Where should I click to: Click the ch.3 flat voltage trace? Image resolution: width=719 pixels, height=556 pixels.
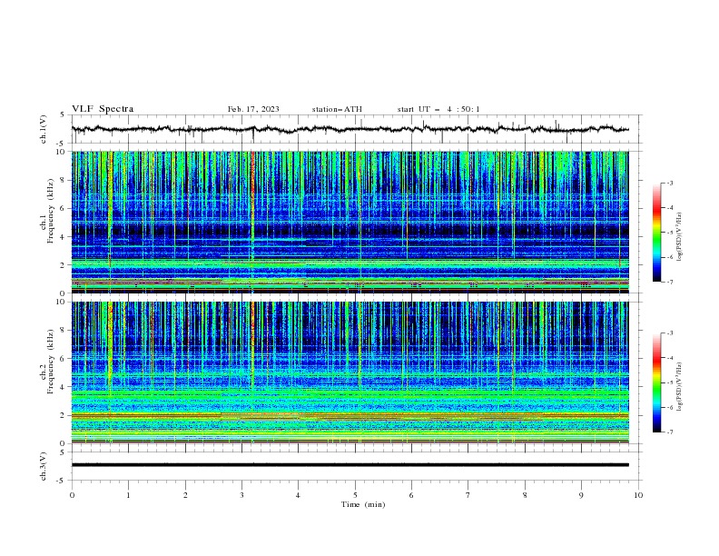(x=350, y=465)
